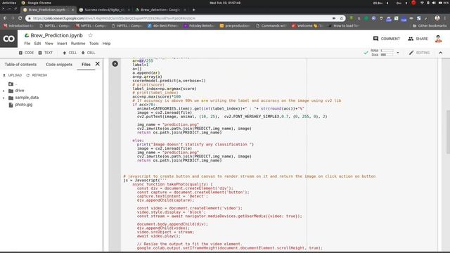Click the SHARE button

[418, 39]
